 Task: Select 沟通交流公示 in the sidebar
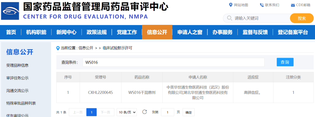(x=17, y=91)
